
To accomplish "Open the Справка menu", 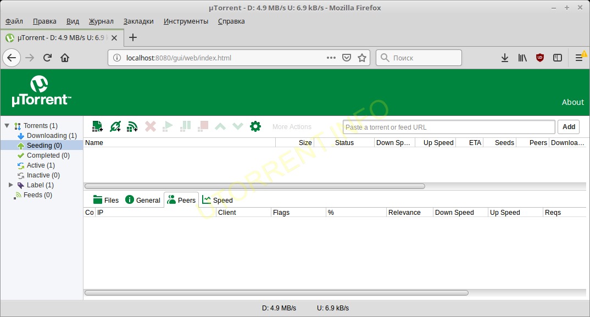I will point(231,21).
